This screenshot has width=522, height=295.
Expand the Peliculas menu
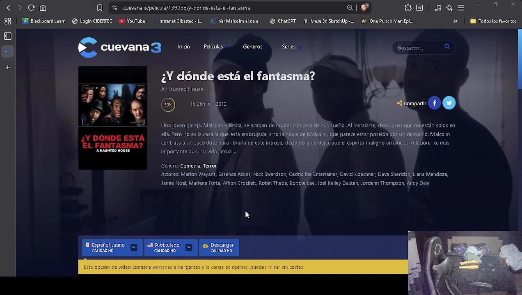tap(216, 47)
